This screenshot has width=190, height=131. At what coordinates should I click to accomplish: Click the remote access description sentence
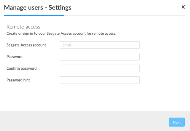pos(61,33)
